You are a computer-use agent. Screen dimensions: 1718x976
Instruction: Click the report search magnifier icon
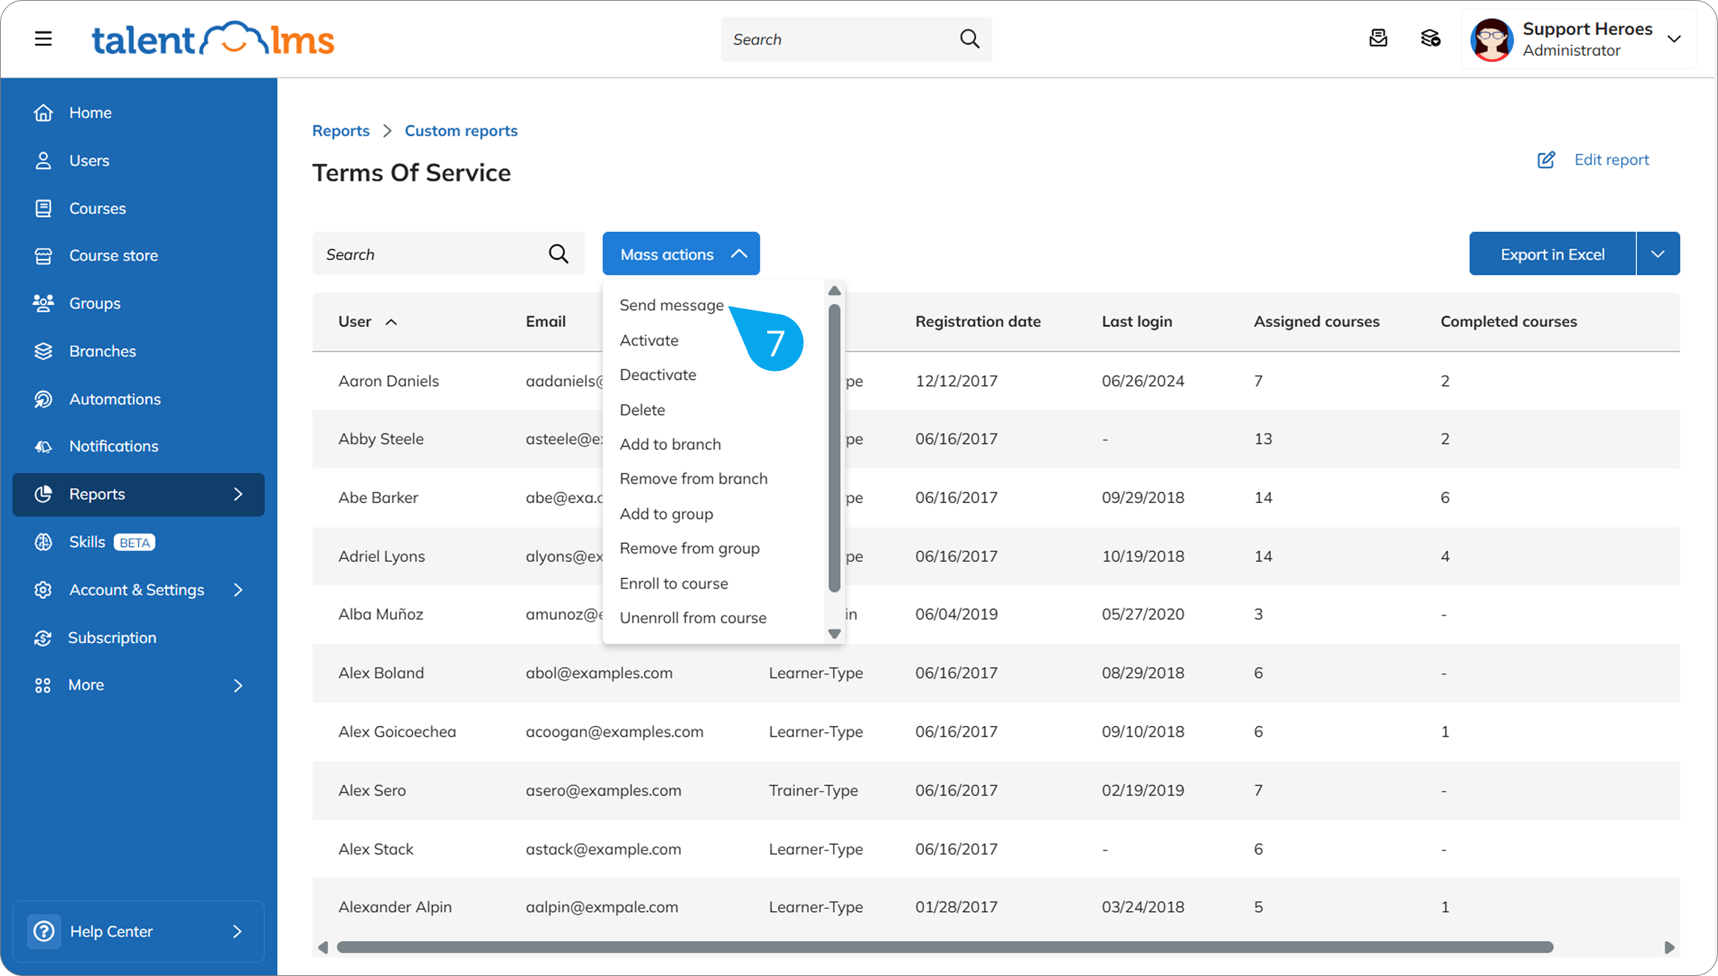558,254
